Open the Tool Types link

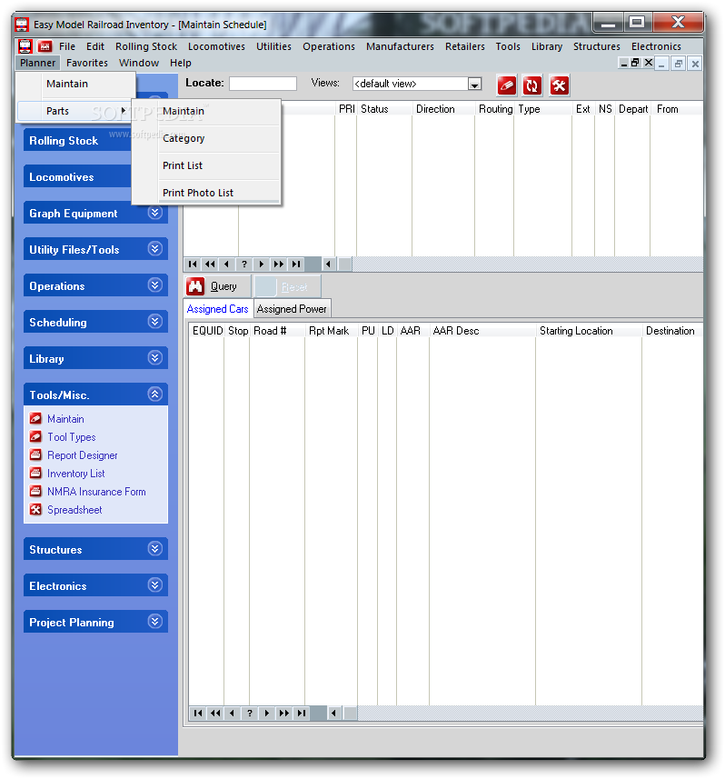[x=72, y=437]
